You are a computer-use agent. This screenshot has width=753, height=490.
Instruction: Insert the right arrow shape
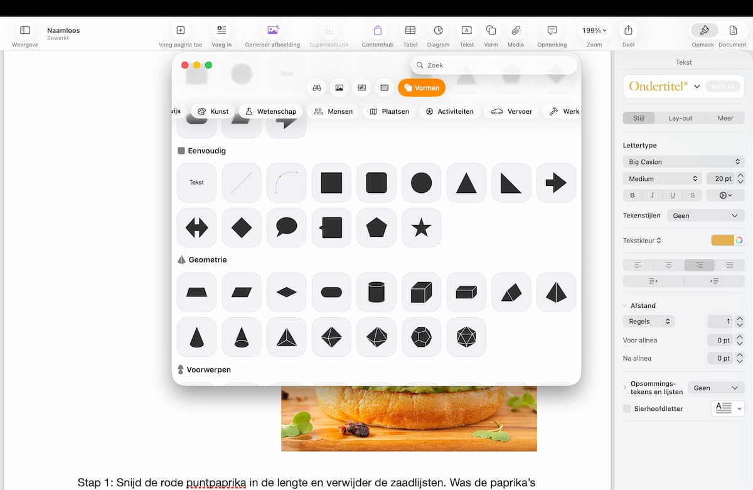click(x=556, y=183)
